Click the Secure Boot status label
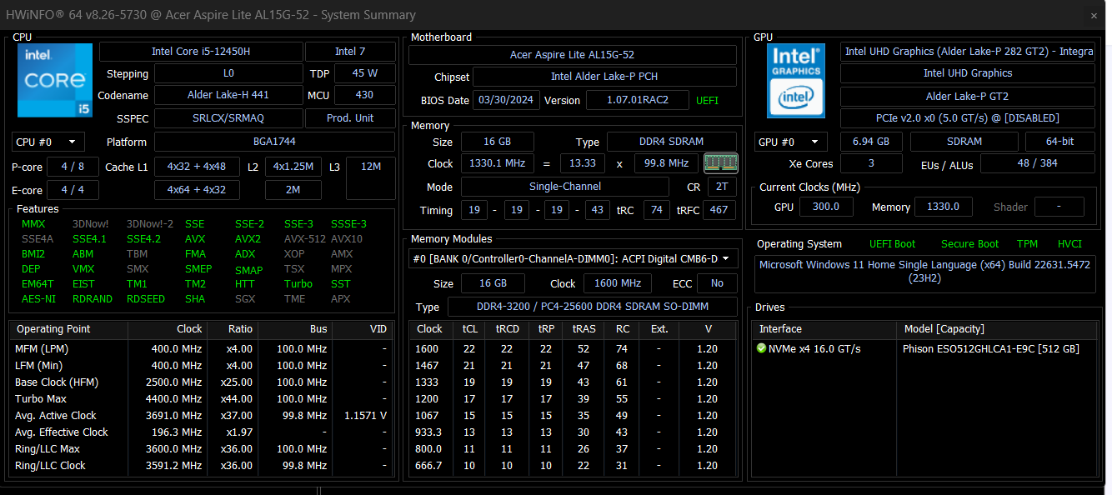This screenshot has width=1112, height=495. [x=969, y=244]
